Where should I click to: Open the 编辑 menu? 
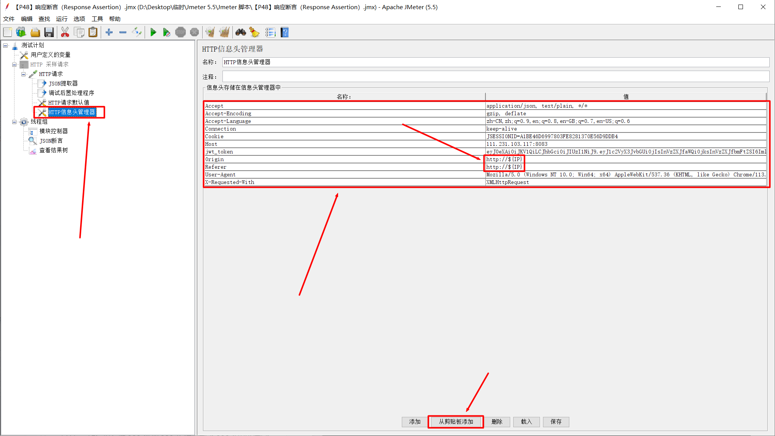coord(27,19)
